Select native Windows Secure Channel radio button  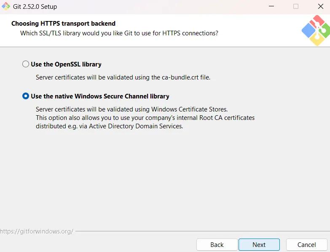click(26, 96)
